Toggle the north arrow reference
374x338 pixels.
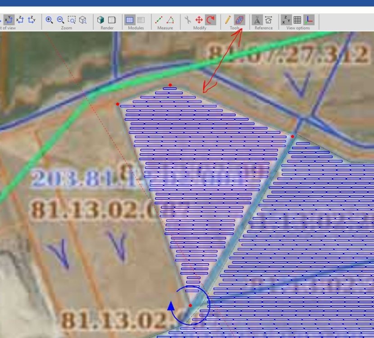[257, 20]
